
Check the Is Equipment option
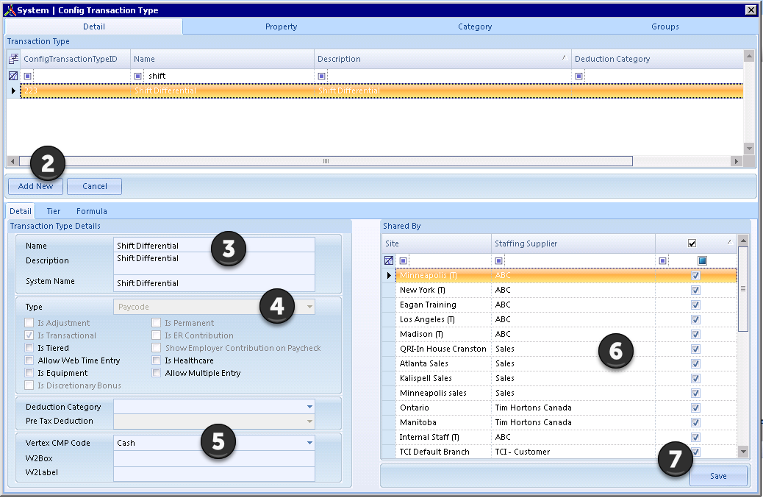click(29, 374)
